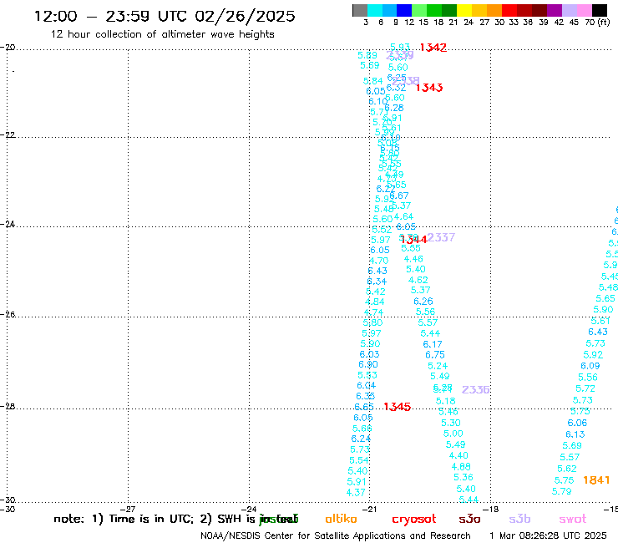Click the wave height value 6.26
This screenshot has height=543, width=618.
point(423,302)
